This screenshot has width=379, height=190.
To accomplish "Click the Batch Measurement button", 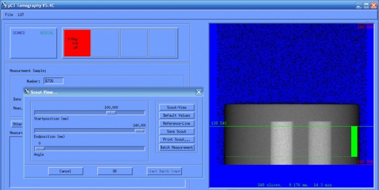I will point(177,147).
